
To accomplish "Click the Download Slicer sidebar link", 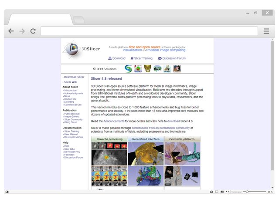I will 74,77.
